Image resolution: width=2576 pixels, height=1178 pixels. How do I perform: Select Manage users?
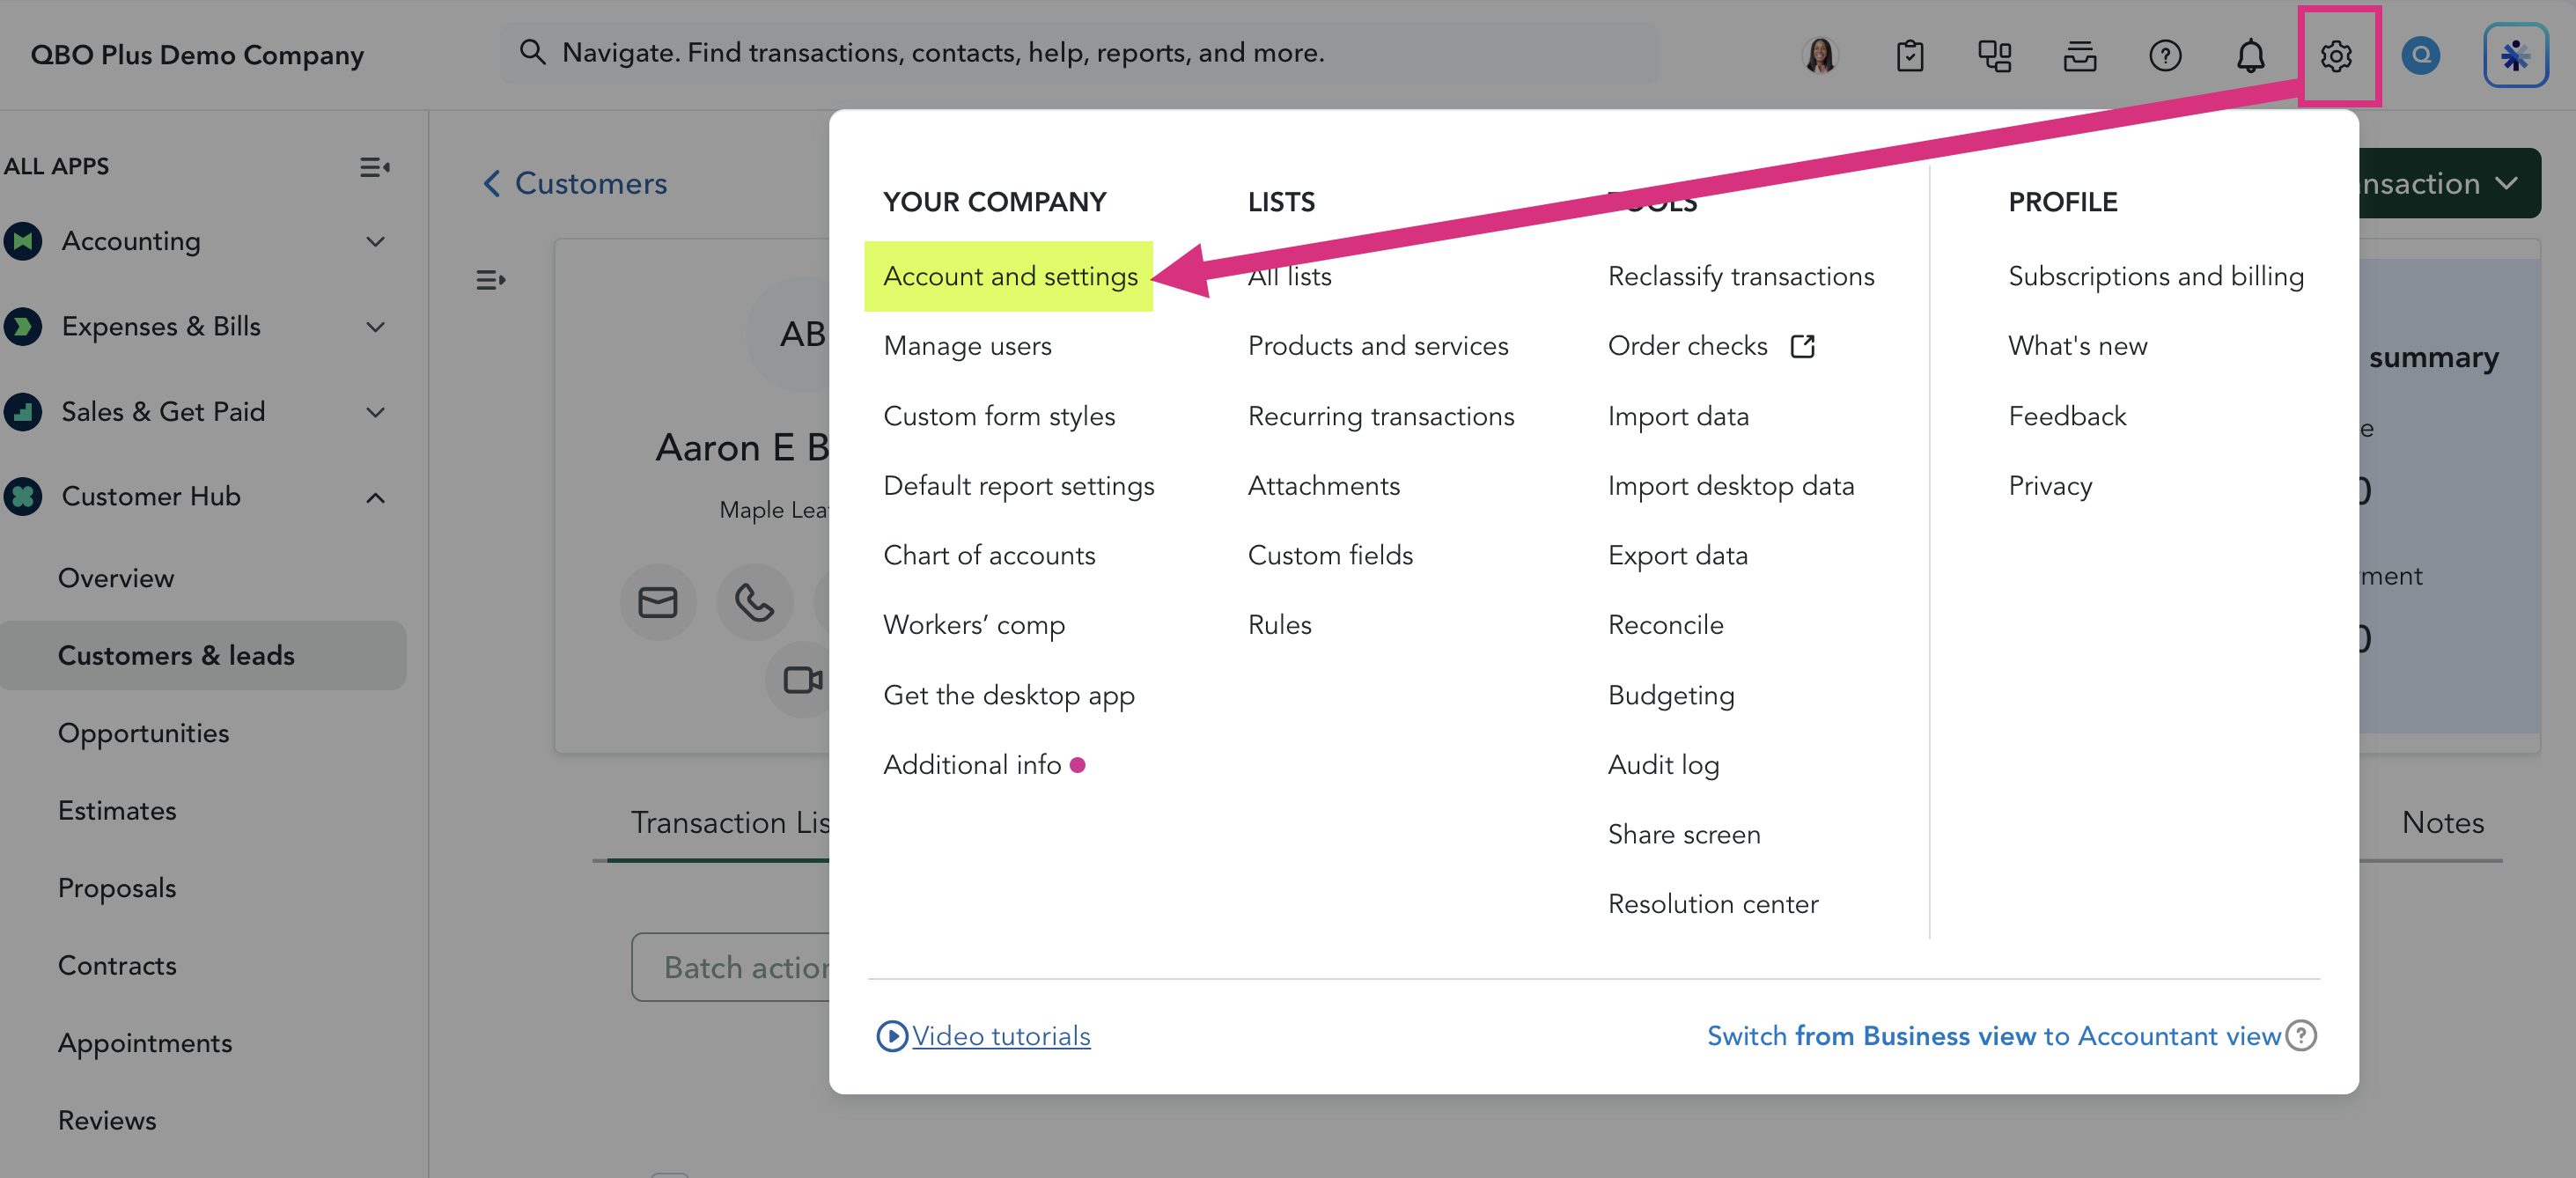967,346
